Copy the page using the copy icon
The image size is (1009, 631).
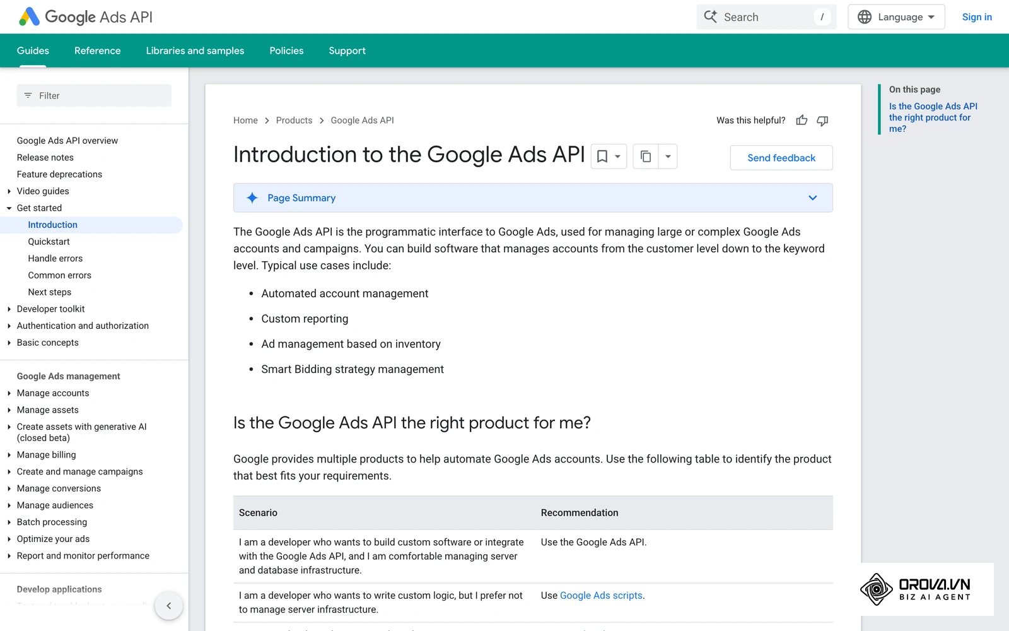point(646,156)
